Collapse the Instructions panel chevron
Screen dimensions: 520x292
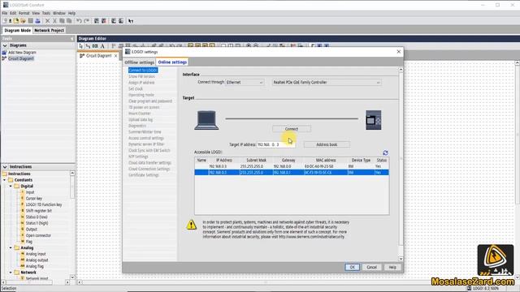click(x=5, y=166)
